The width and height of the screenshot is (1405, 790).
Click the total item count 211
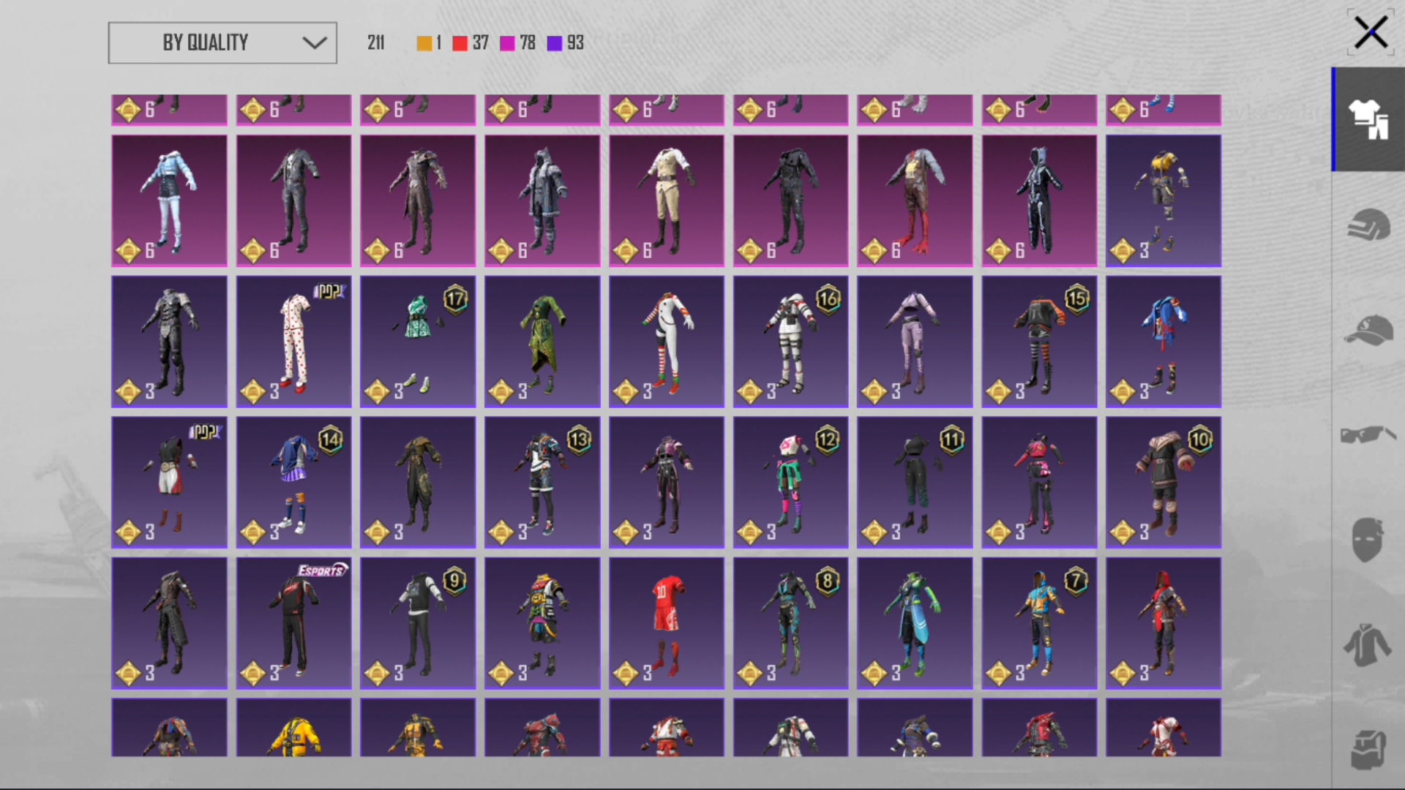pos(376,43)
